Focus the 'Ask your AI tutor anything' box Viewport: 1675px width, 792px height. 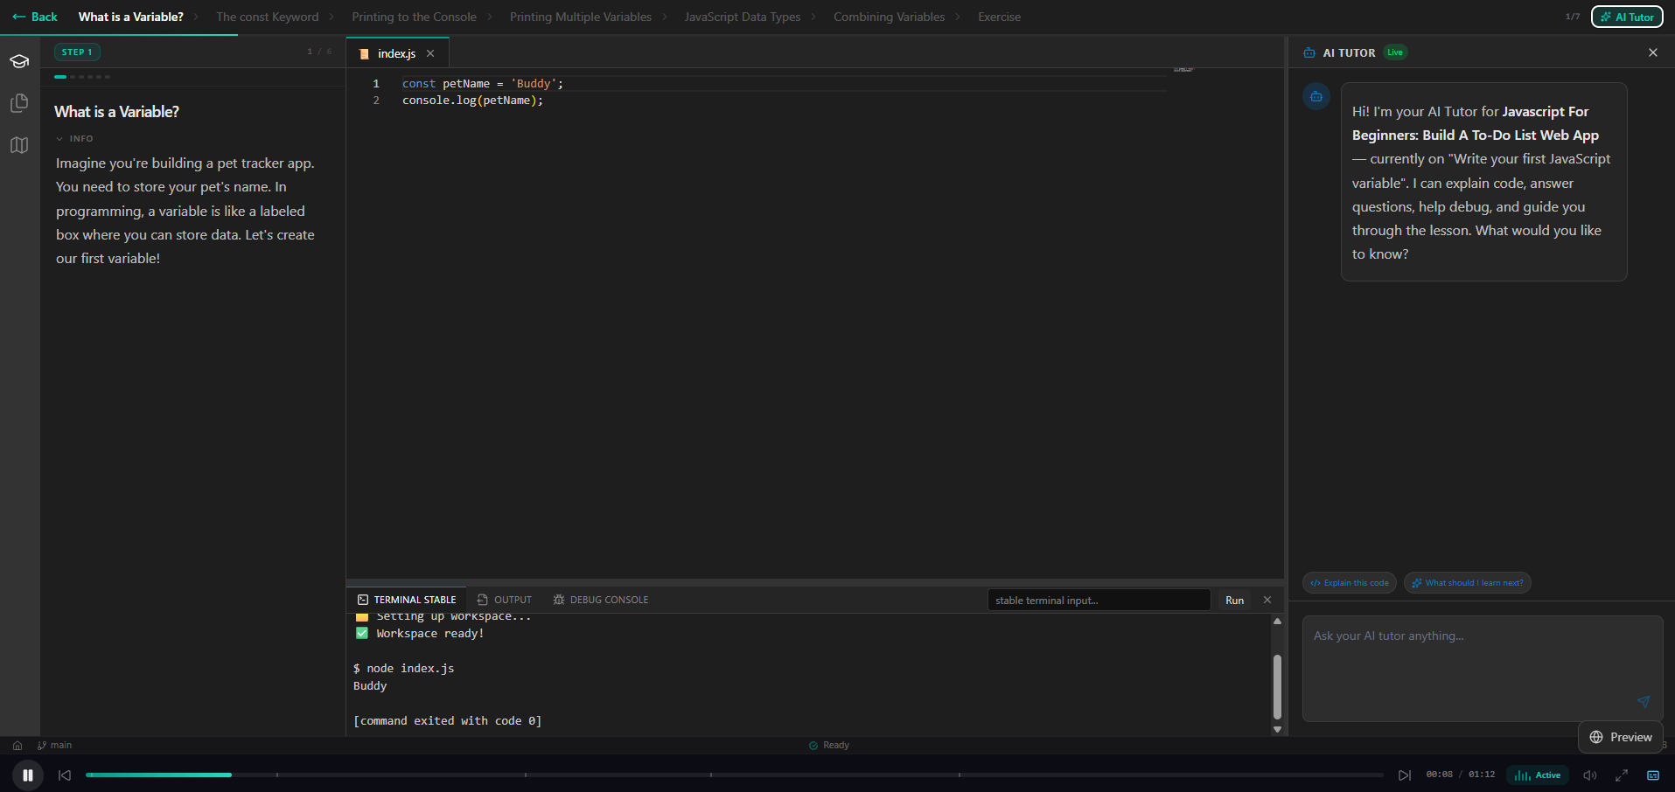click(1483, 669)
